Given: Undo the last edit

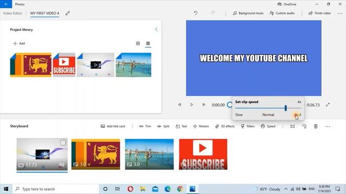Looking at the screenshot, I should [x=196, y=13].
